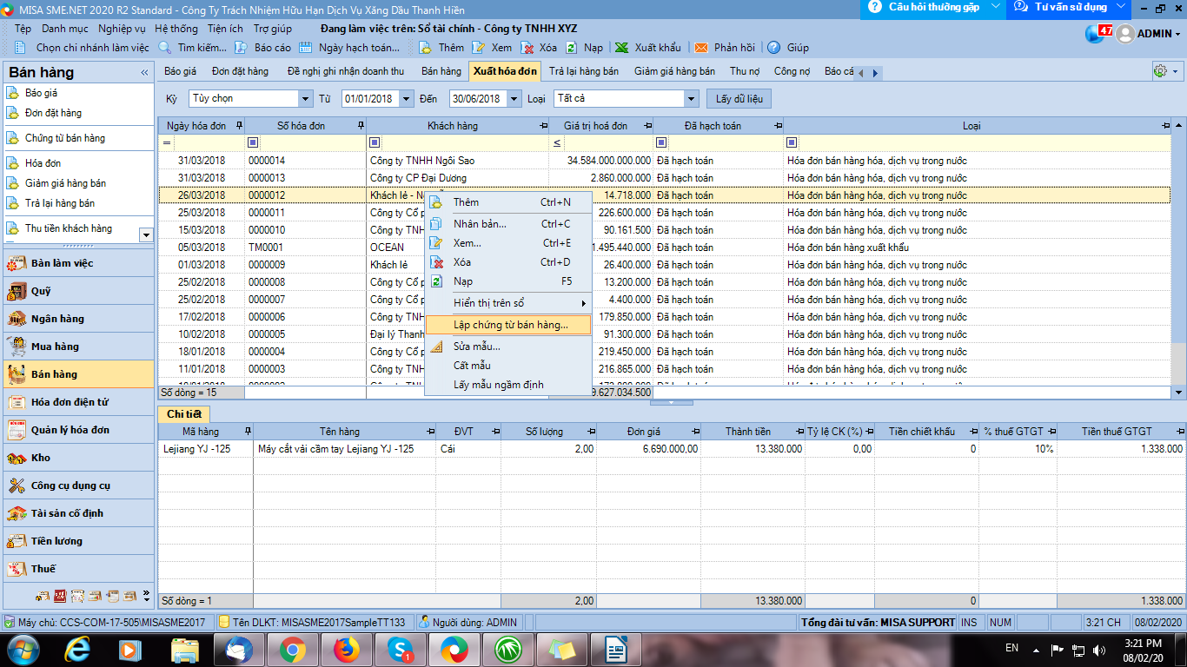1187x667 pixels.
Task: Open the Windows Start button
Action: click(x=22, y=649)
